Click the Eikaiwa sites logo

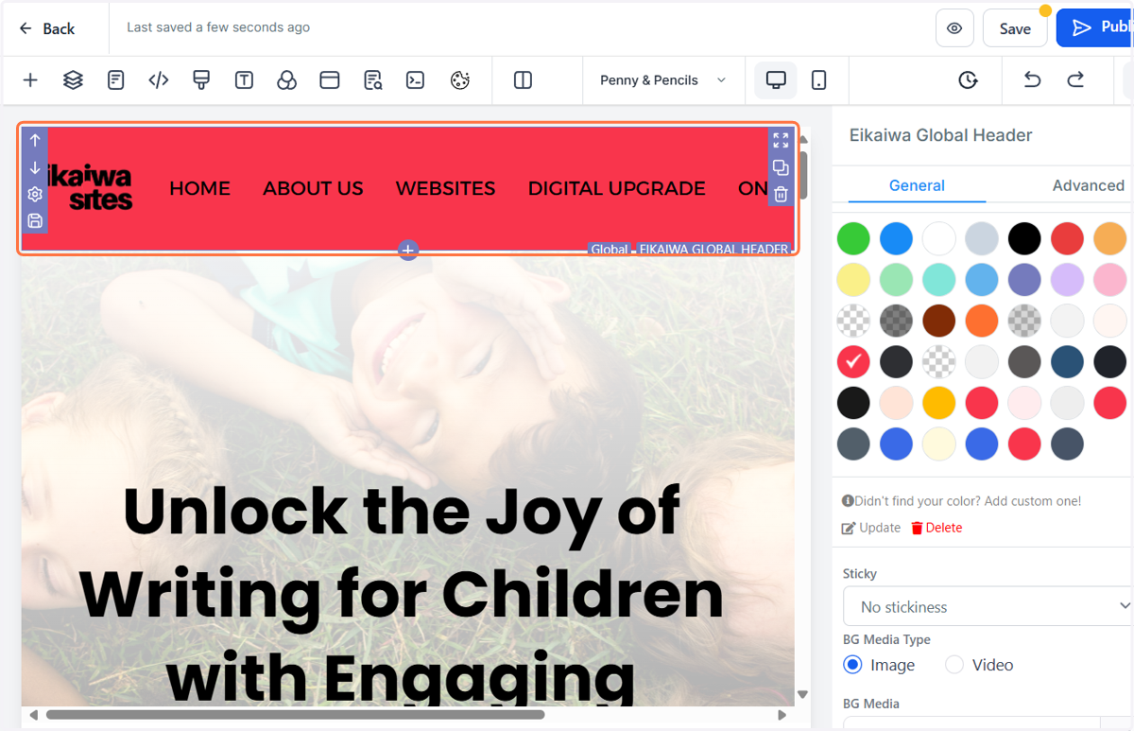(90, 188)
